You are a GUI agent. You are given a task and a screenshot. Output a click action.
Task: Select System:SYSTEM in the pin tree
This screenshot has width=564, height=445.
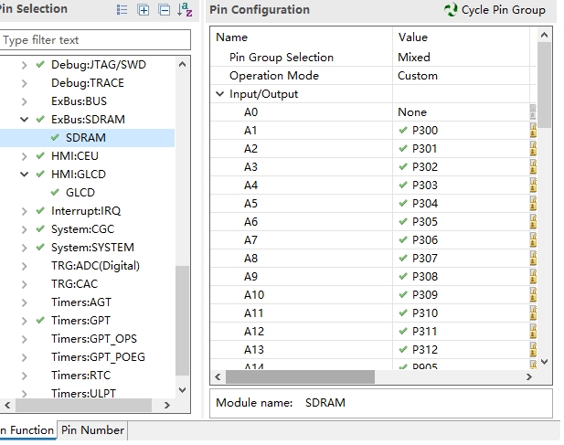92,248
